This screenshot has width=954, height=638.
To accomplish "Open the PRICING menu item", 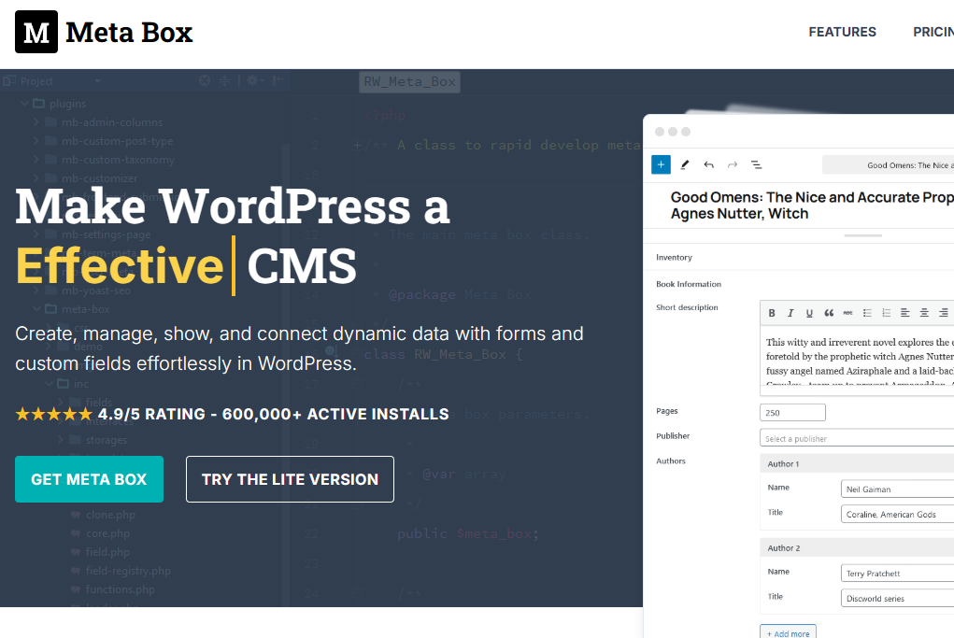I will pyautogui.click(x=933, y=32).
